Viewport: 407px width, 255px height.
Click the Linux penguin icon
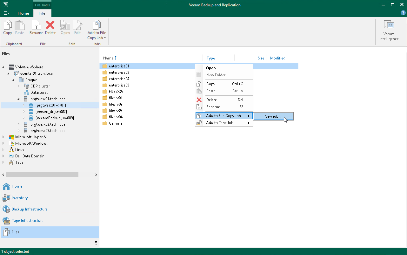[x=11, y=150]
